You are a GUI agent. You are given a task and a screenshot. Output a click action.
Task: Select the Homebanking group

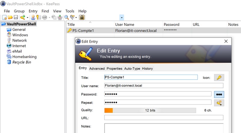[24, 57]
